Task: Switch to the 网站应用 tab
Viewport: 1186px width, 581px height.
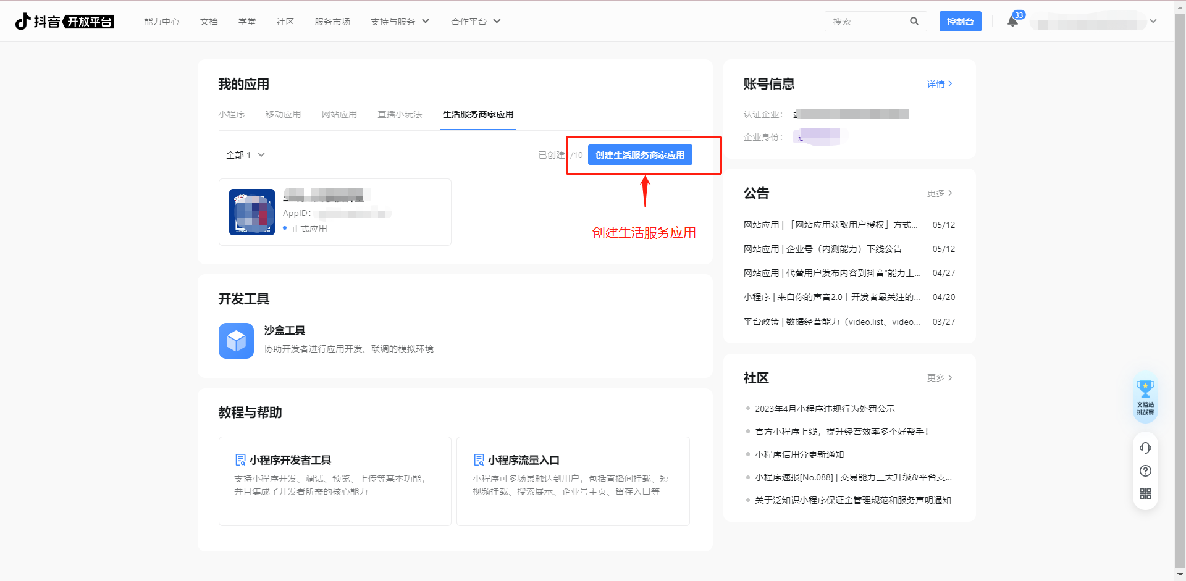Action: point(339,114)
